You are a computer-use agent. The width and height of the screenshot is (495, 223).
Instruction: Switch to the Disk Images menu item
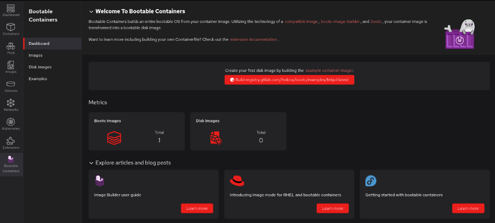point(40,67)
